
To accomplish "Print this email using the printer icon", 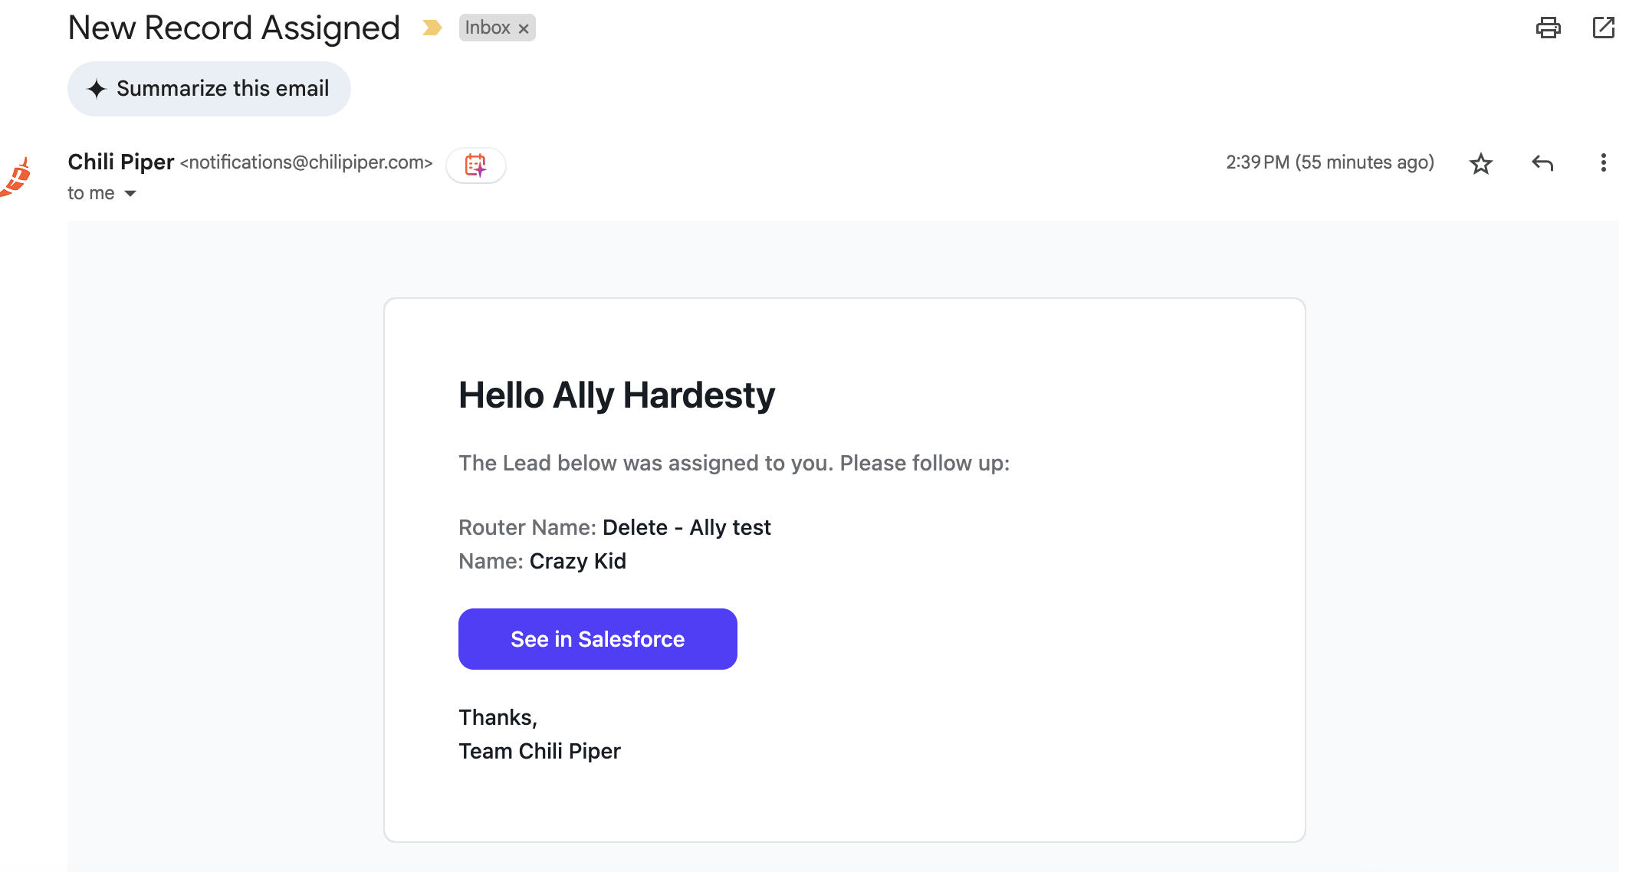I will [1548, 28].
